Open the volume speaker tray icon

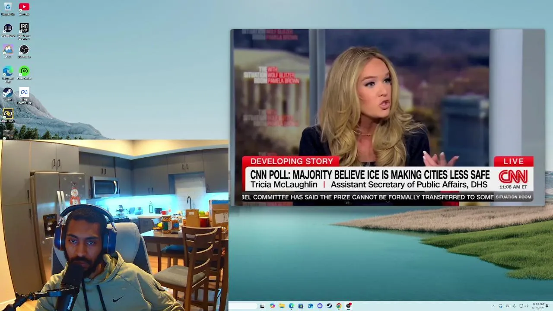tap(527, 306)
